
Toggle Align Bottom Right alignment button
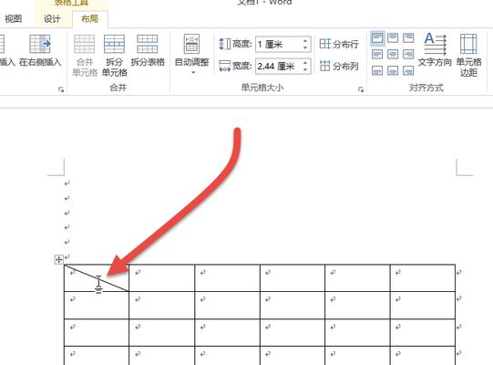pyautogui.click(x=408, y=70)
